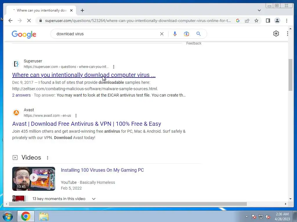Screen dimensions: 297x222
Task: Search by image camera icon
Action: click(186, 34)
